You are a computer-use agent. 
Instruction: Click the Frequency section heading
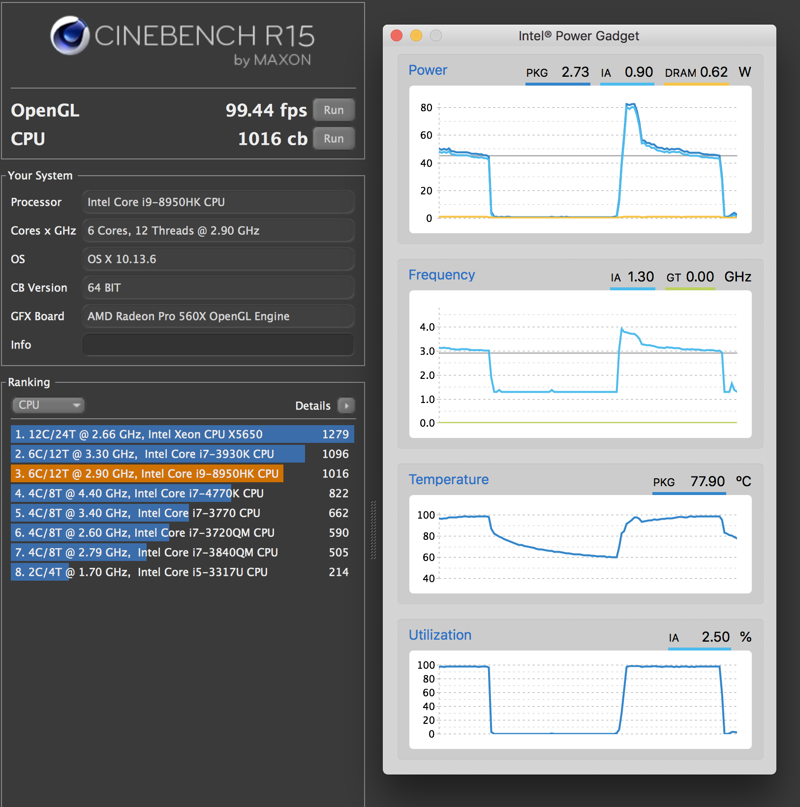[442, 275]
